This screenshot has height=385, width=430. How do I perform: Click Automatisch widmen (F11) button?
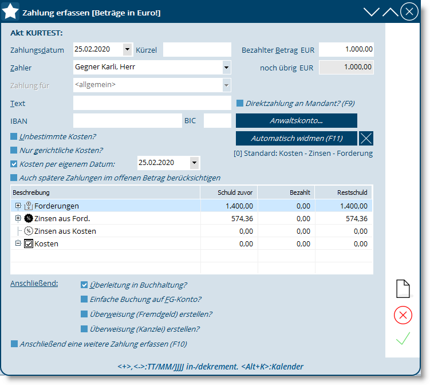point(296,139)
